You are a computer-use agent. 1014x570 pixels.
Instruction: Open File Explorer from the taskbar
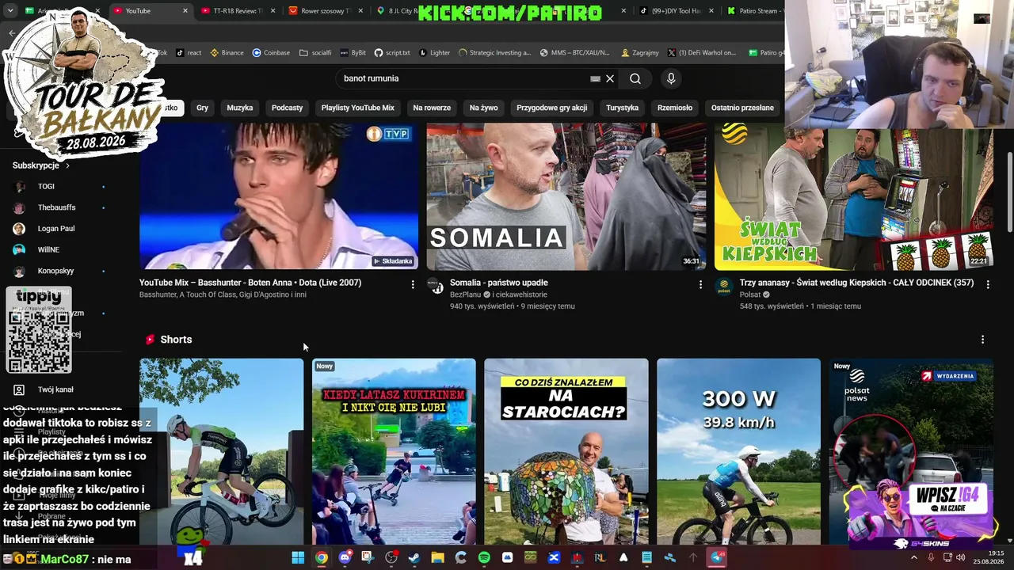pos(437,558)
